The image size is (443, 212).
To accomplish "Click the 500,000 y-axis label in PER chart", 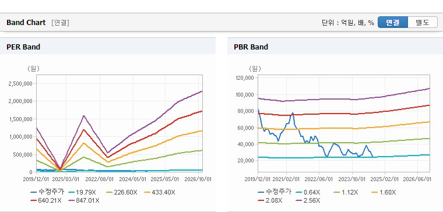I will coord(23,154).
